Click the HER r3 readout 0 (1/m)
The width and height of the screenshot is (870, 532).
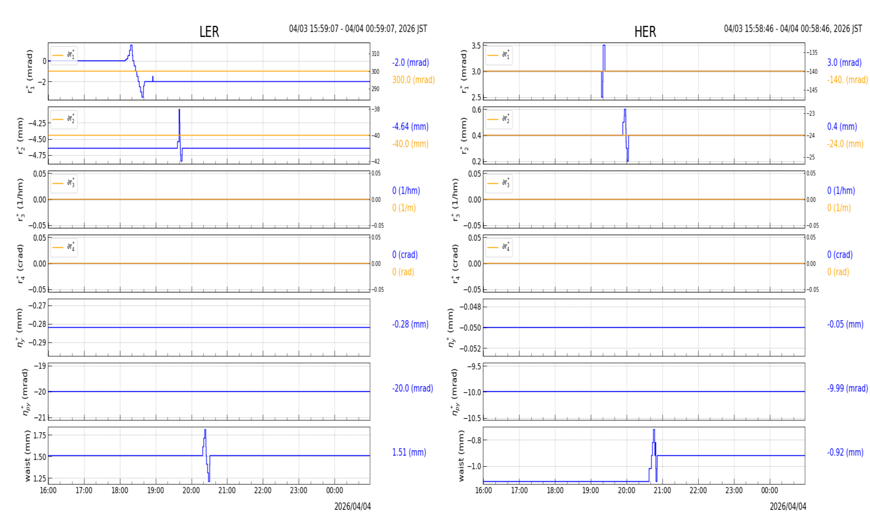[839, 208]
